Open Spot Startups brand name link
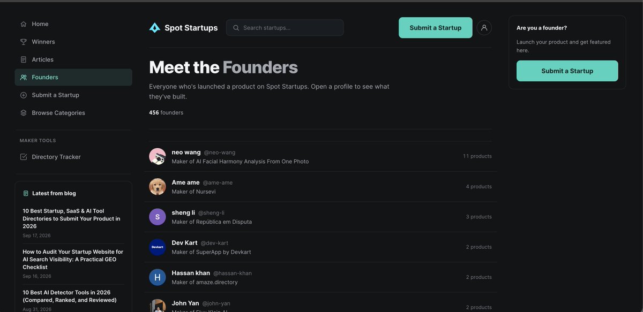Screen dimensions: 643x312 pyautogui.click(x=191, y=28)
